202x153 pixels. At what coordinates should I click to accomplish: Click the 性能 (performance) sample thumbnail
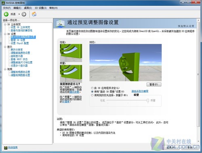pos(71,53)
